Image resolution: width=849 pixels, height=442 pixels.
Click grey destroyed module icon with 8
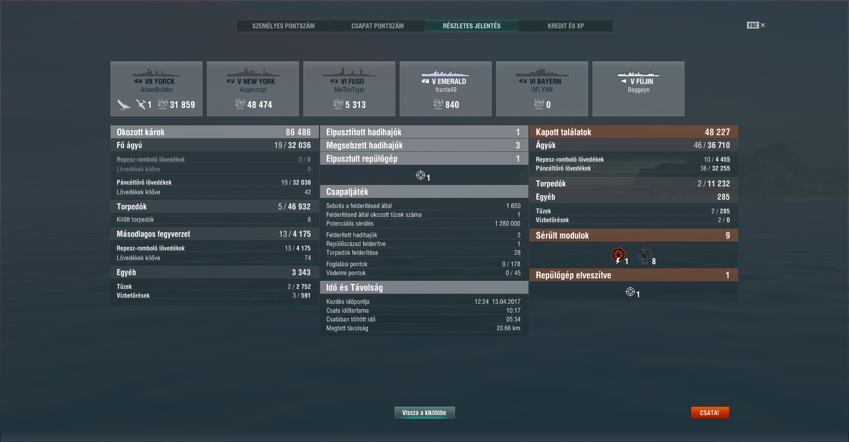pyautogui.click(x=645, y=255)
